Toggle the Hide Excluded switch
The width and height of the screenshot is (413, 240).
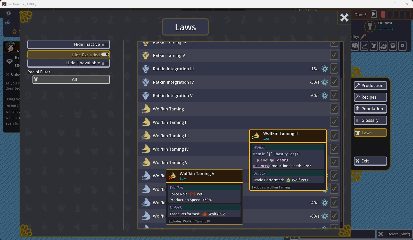[x=105, y=55]
